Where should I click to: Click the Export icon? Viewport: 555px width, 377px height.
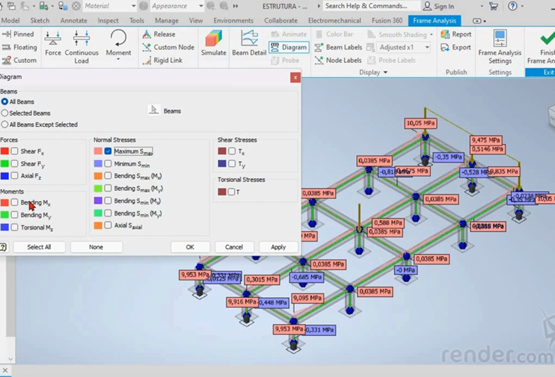click(x=446, y=48)
